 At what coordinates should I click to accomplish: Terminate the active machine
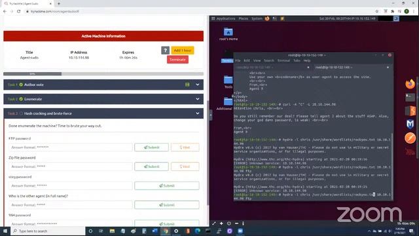click(177, 60)
